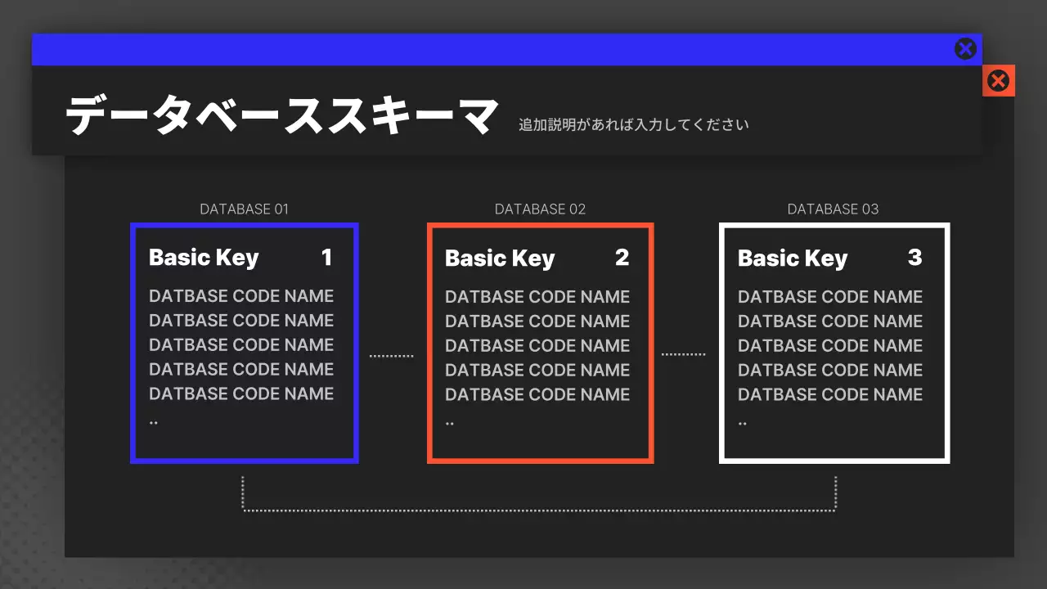The width and height of the screenshot is (1047, 589).
Task: Select dotted connector between blue and orange boxes
Action: tap(392, 356)
